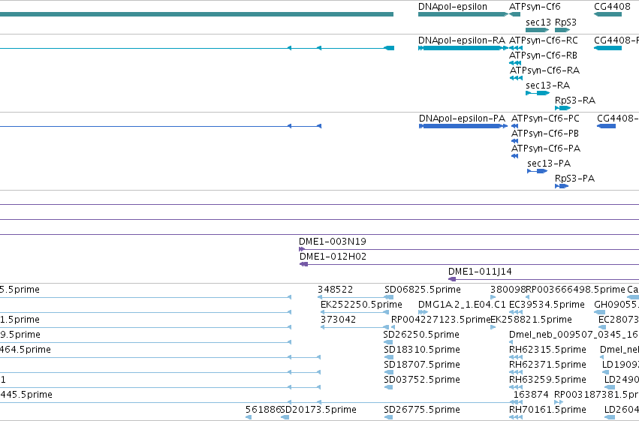Screen dimensions: 639x421
Task: Select EST label 373042
Action: coord(338,320)
